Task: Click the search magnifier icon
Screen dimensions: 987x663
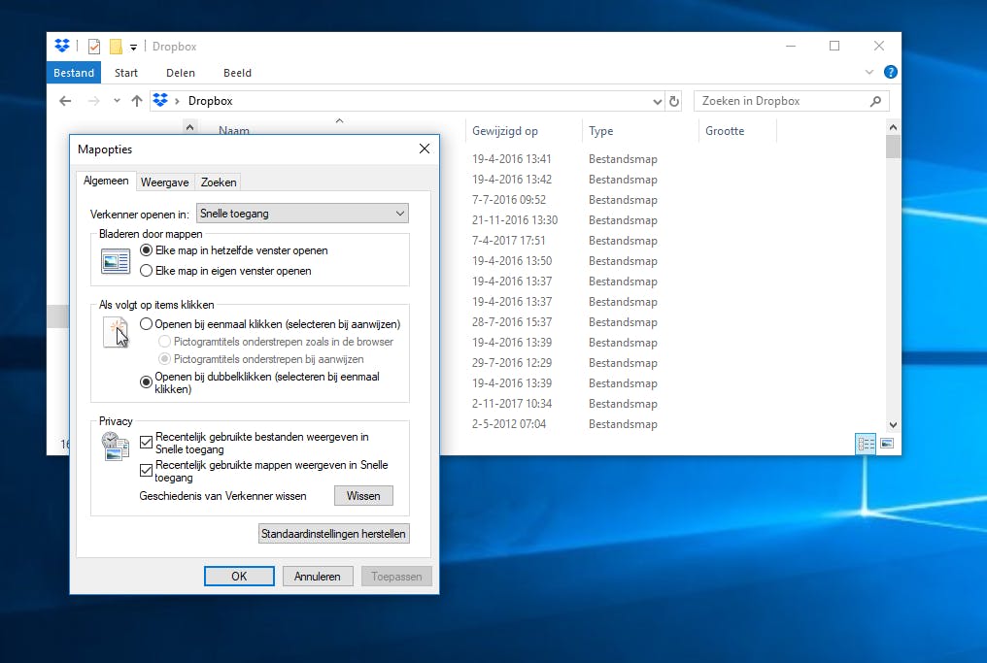Action: tap(875, 101)
